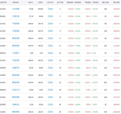Select the cost price 70.96
121x114 pixels.
tap(31, 9)
